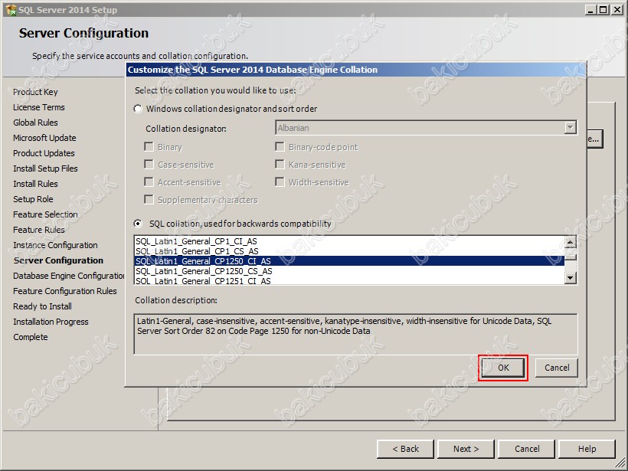Click the collation list scroll down arrow
Screen dimensions: 628x471
pos(570,277)
